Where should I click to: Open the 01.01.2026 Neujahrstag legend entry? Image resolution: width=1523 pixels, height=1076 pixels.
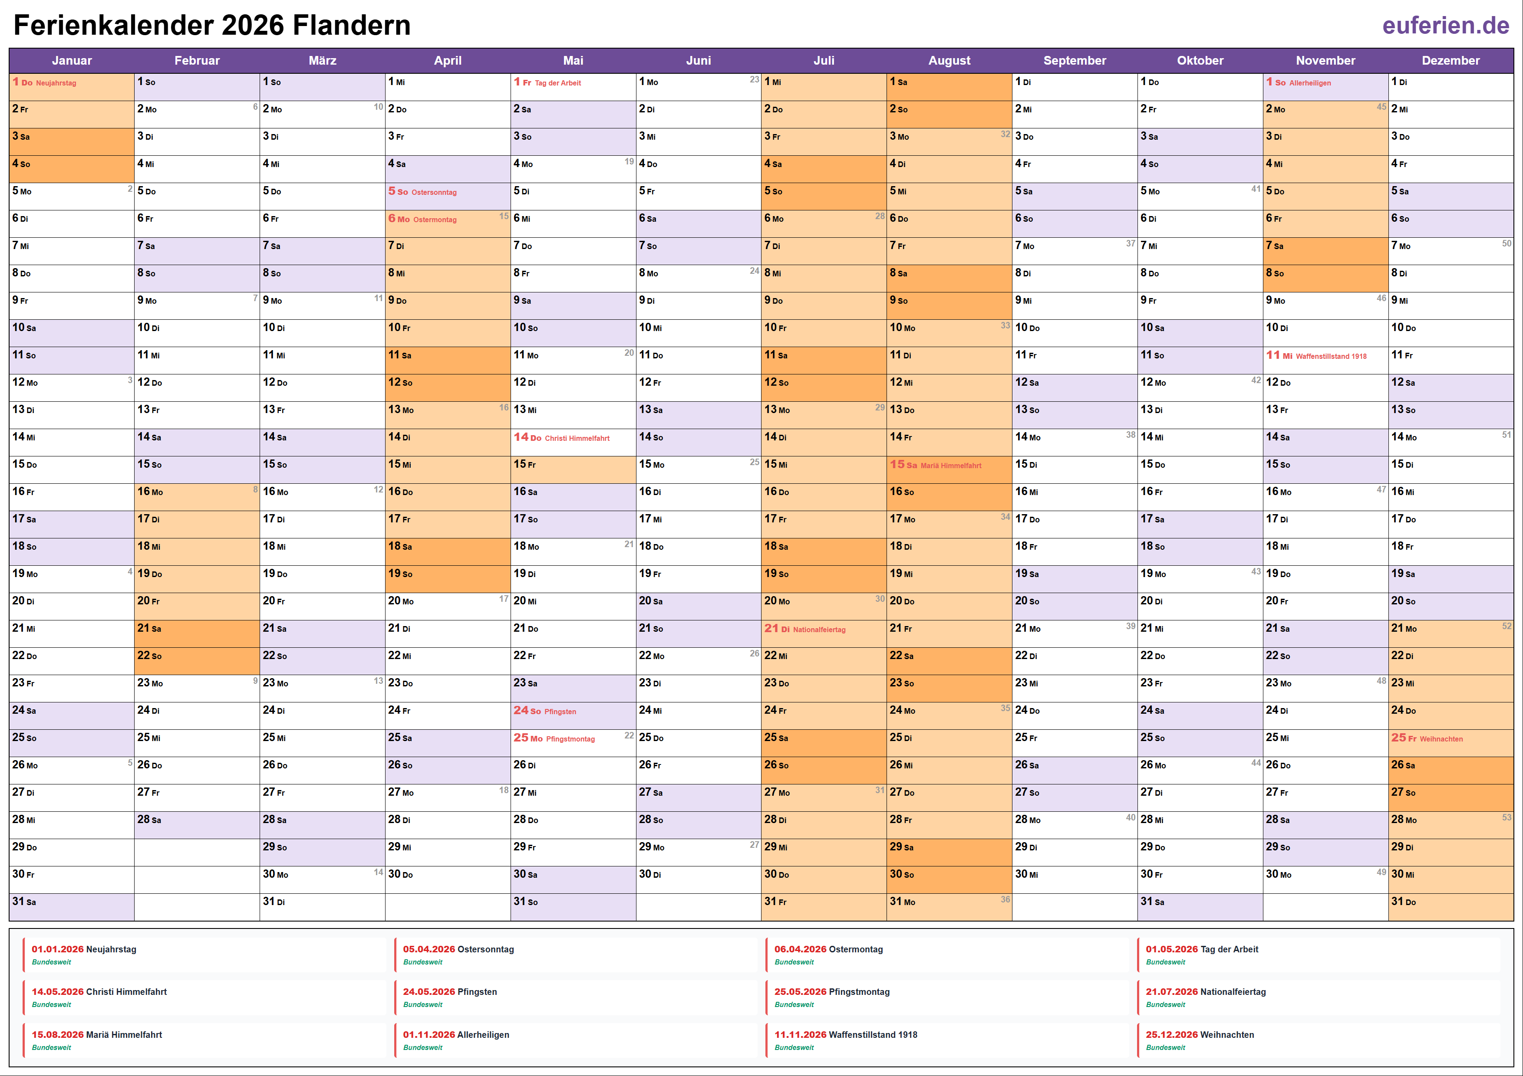pos(84,955)
